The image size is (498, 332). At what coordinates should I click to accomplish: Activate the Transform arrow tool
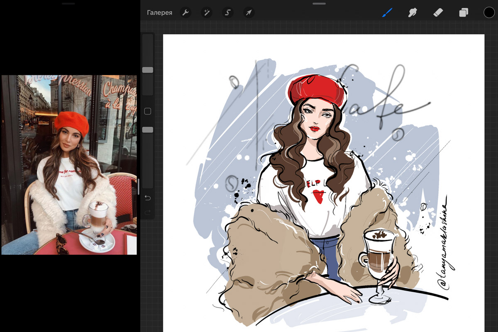pyautogui.click(x=249, y=12)
